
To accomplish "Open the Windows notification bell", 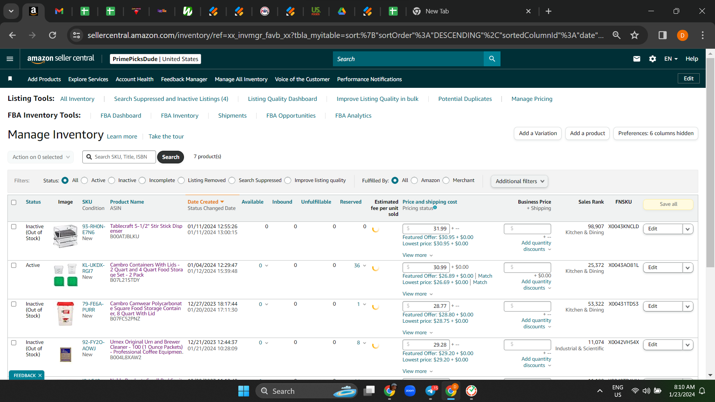I will pos(702,391).
